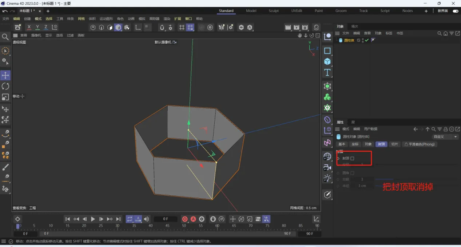This screenshot has height=247, width=461.
Task: Click the Cube primitive icon
Action: [x=327, y=61]
